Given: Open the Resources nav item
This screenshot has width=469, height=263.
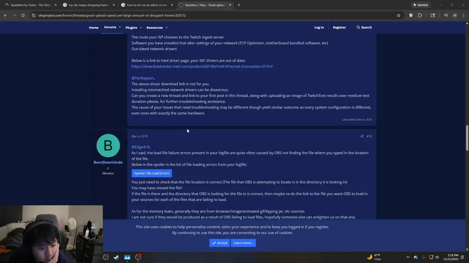Looking at the screenshot, I should [155, 28].
